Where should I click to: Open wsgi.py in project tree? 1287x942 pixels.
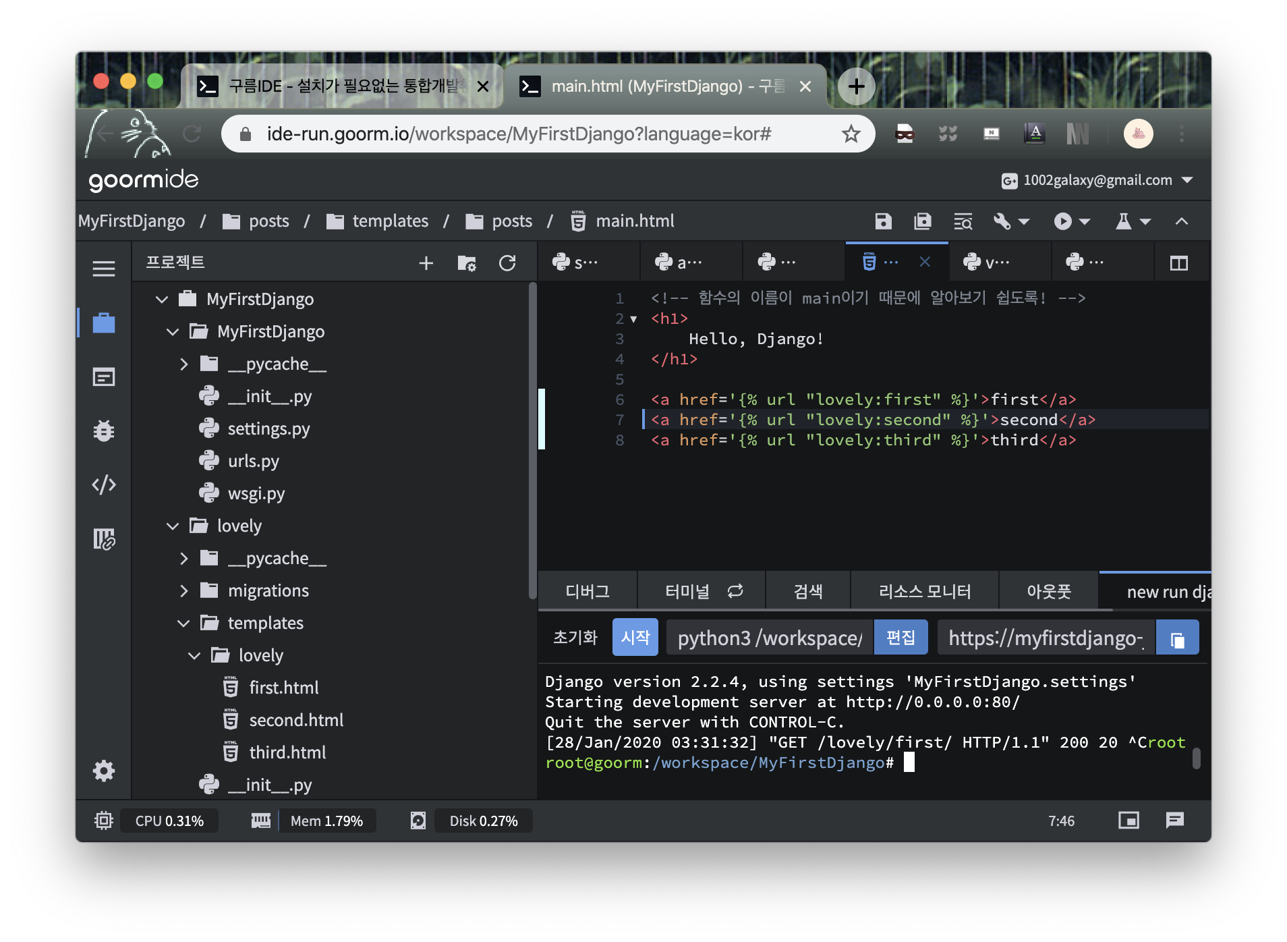(256, 493)
